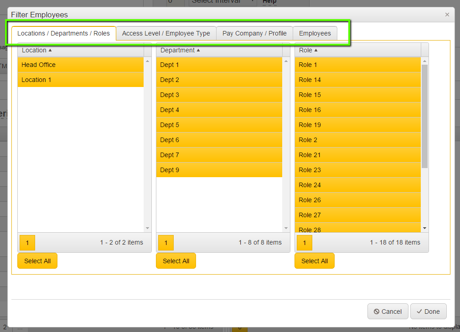Sort by the Role column header
Screen dimensions: 460x332
tap(305, 50)
